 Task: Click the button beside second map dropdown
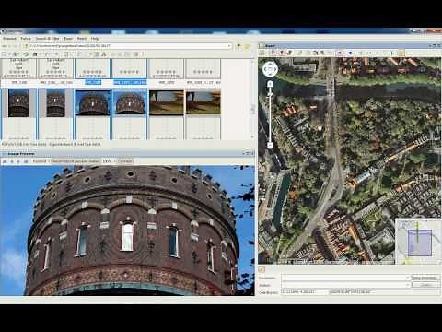(x=425, y=285)
